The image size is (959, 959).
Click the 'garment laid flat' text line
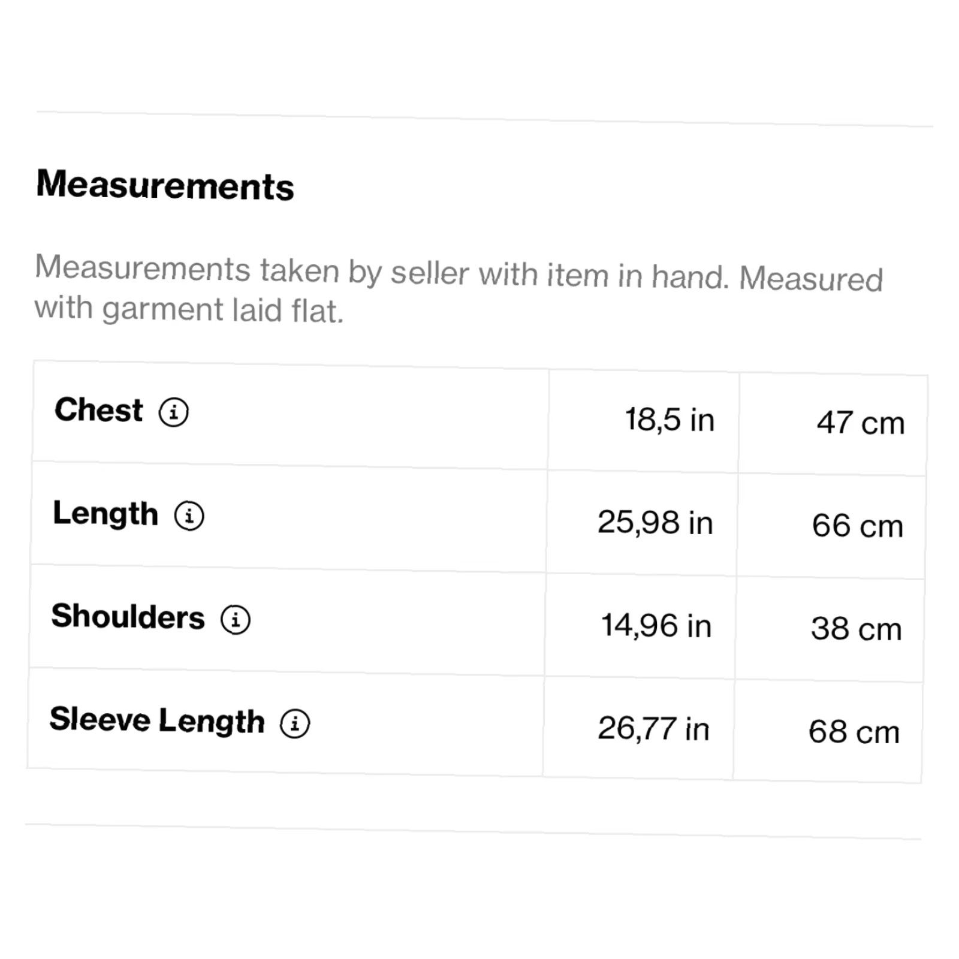(189, 310)
